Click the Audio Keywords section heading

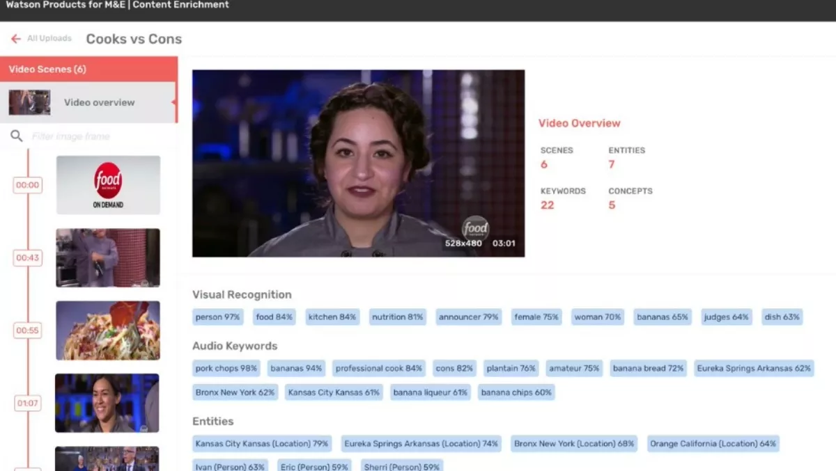click(235, 346)
